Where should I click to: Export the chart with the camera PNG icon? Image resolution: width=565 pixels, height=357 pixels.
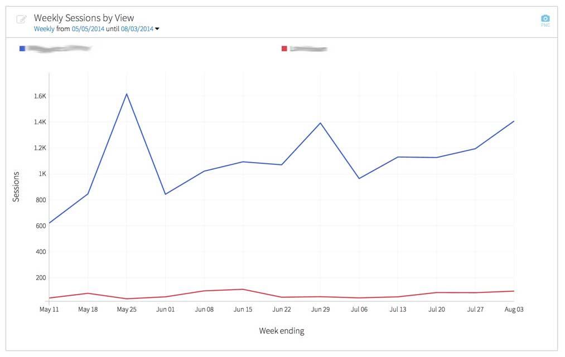(x=545, y=19)
